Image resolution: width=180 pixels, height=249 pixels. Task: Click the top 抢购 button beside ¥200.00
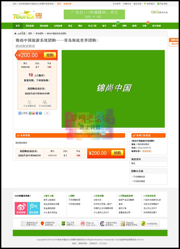pyautogui.click(x=50, y=55)
